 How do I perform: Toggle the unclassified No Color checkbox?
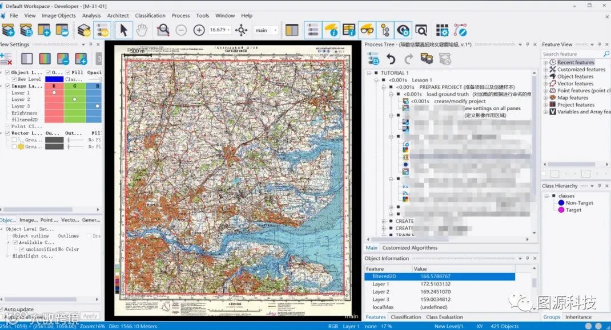point(22,249)
